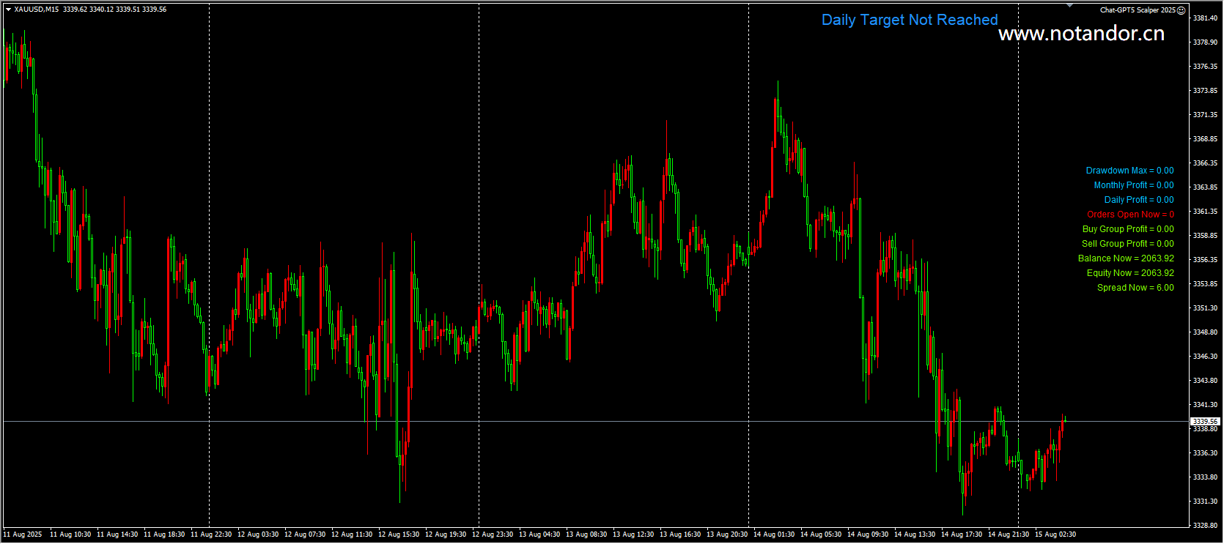Click the XAUUSD,M15 symbol title
This screenshot has width=1224, height=544.
[x=36, y=10]
